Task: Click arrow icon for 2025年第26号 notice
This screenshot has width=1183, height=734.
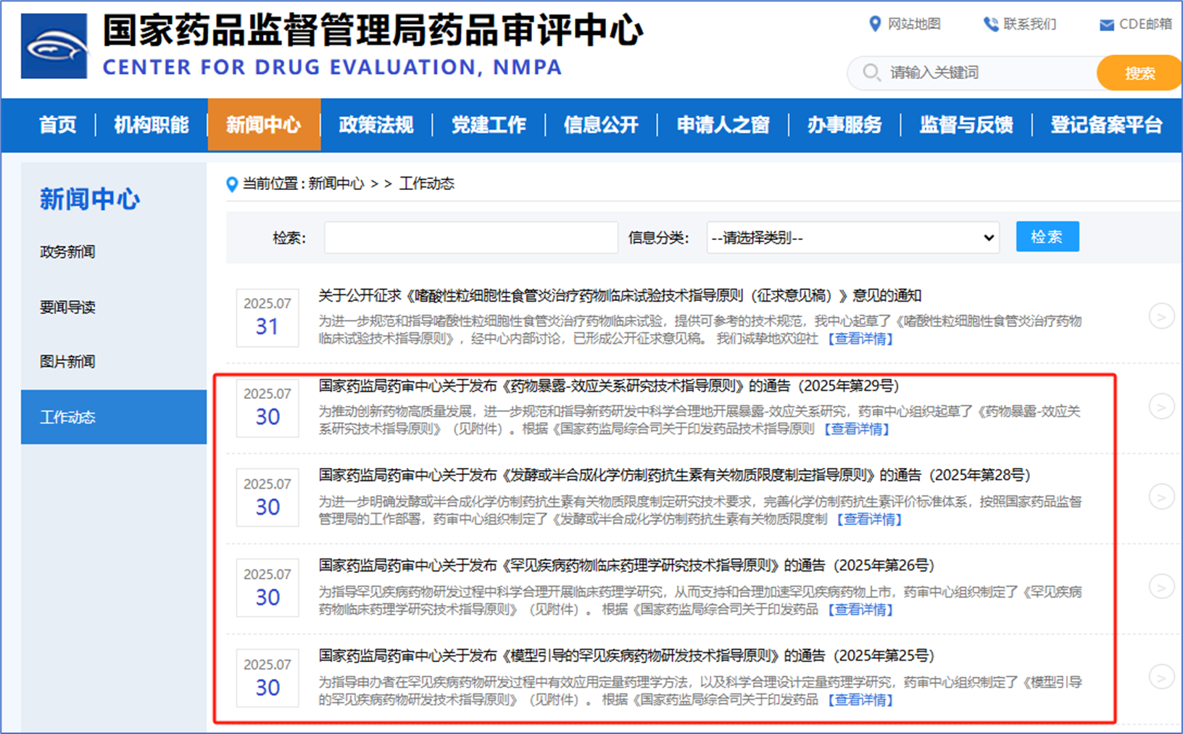Action: (x=1161, y=587)
